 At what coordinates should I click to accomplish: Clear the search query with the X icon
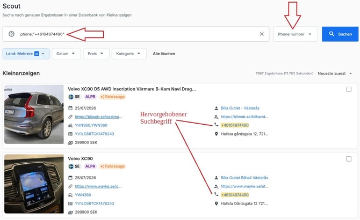(x=262, y=34)
